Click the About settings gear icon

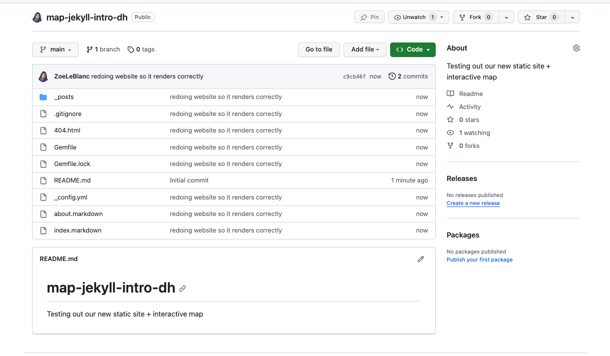[x=576, y=48]
